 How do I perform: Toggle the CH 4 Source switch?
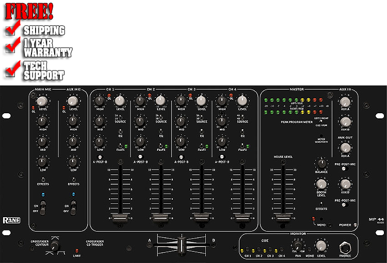pyautogui.click(x=243, y=117)
